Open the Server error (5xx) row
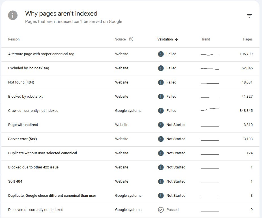Viewport: 262px width, 218px height. tap(23, 139)
